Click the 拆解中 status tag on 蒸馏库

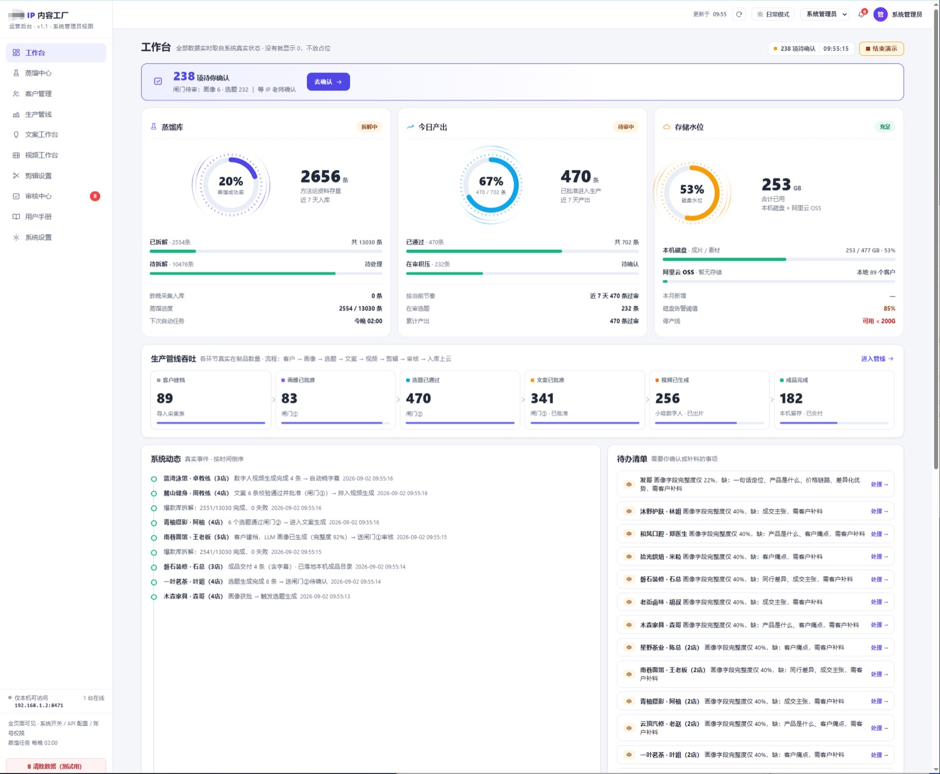tap(370, 127)
